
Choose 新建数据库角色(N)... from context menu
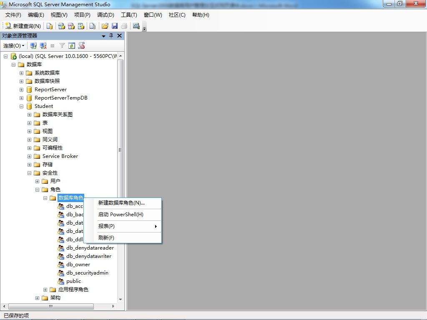[123, 203]
